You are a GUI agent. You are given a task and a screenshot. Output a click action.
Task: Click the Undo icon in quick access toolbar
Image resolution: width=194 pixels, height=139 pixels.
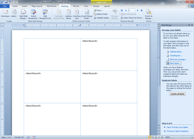10,2
